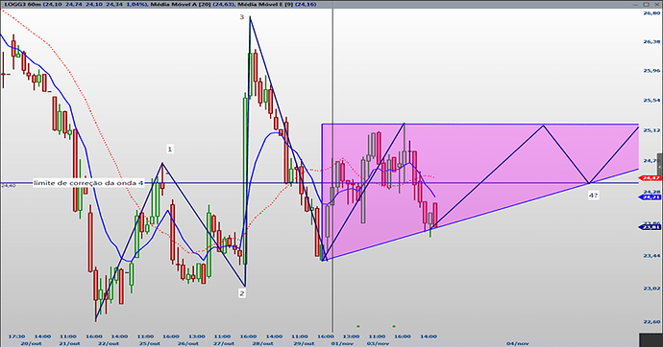Click the 25,96 price axis label
663x347 pixels.
tap(651, 70)
